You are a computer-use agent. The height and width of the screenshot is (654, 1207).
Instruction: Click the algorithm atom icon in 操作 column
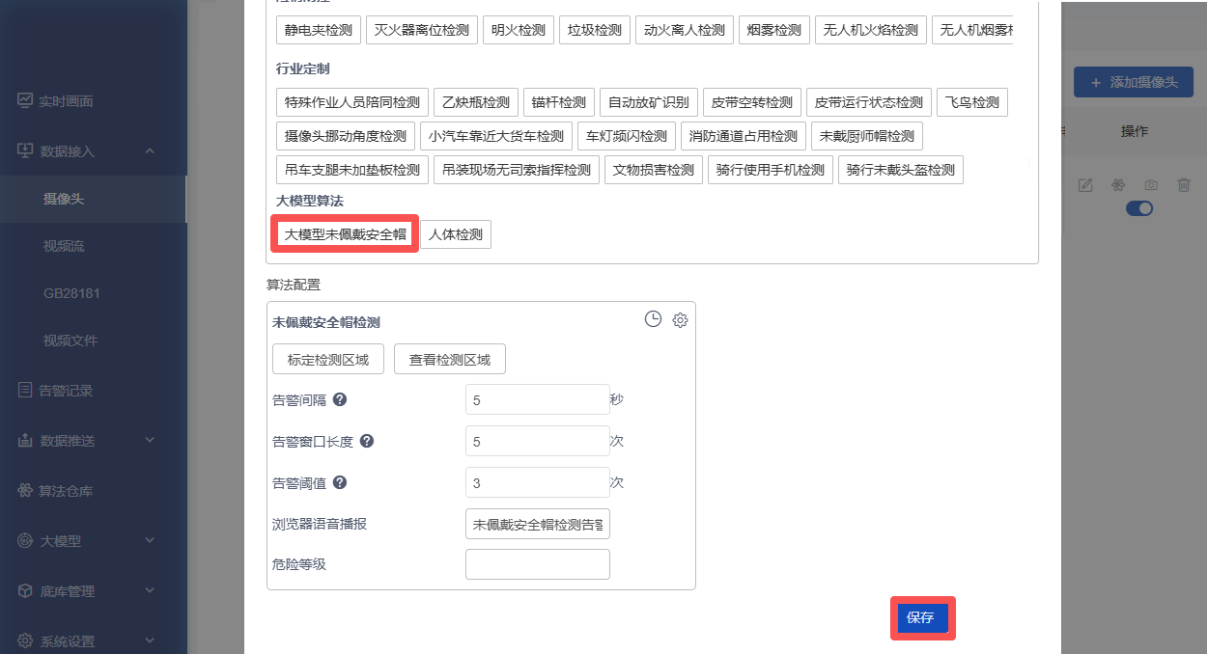pos(1118,185)
